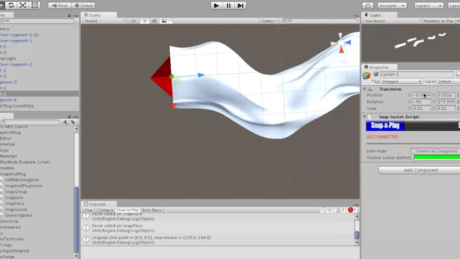Toggle the Global handle rotation button
Screen dimensions: 460x259
click(83, 5)
